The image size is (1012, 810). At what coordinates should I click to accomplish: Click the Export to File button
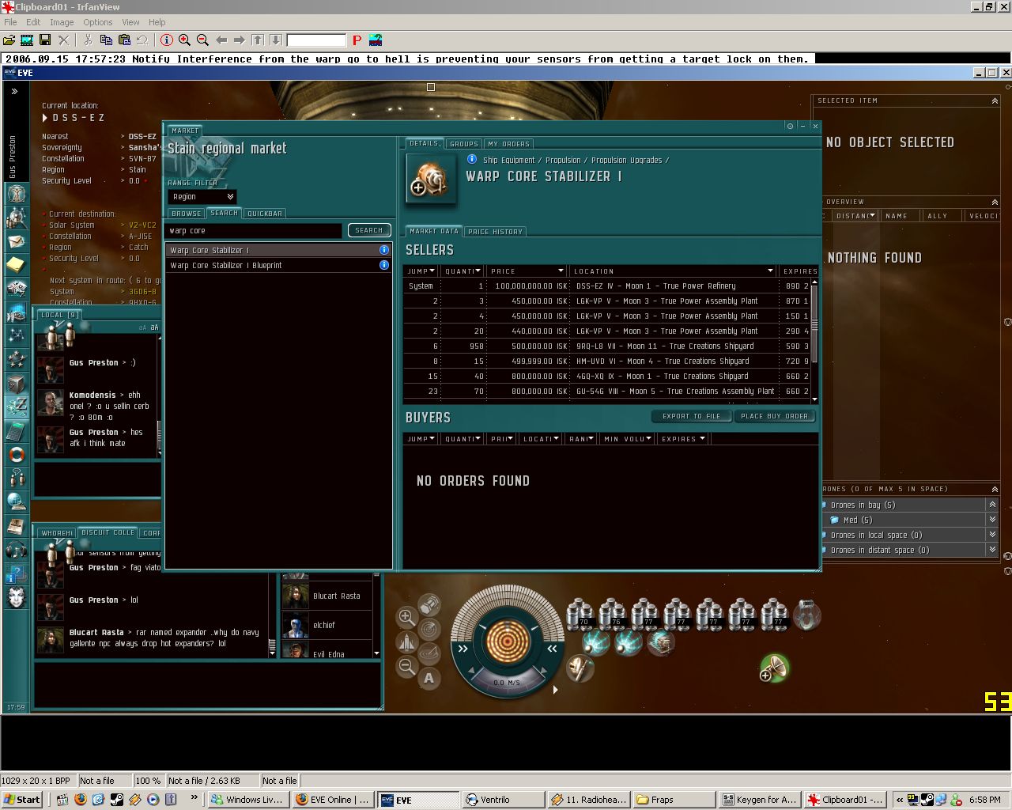692,416
